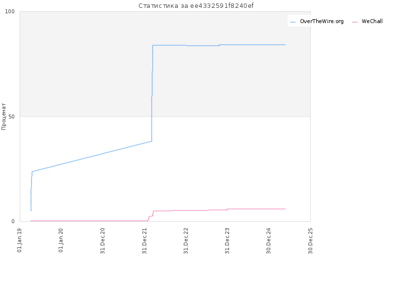Click the 31.Dec.23 x-axis date label
Image resolution: width=394 pixels, height=295 pixels.
pyautogui.click(x=228, y=241)
